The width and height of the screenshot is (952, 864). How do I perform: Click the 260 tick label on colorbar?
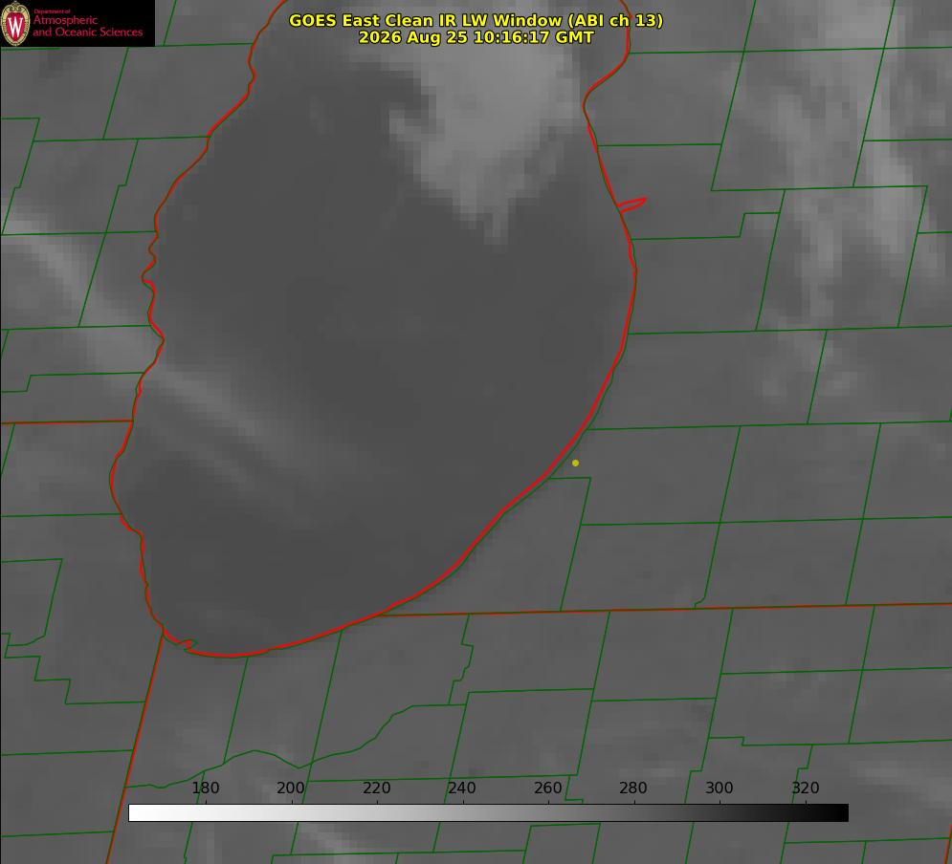[x=547, y=788]
